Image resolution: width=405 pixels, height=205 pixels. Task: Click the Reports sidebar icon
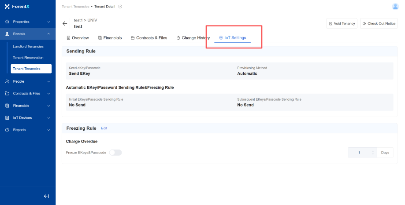pyautogui.click(x=7, y=130)
